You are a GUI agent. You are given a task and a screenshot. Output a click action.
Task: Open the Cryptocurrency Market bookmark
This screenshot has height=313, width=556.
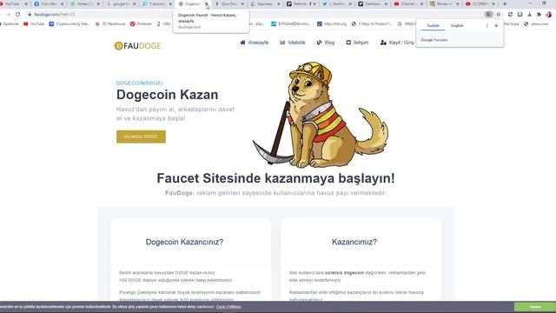click(69, 23)
